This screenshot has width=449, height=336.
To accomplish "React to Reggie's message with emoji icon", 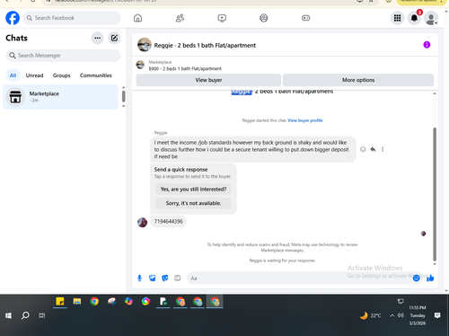I will point(363,149).
